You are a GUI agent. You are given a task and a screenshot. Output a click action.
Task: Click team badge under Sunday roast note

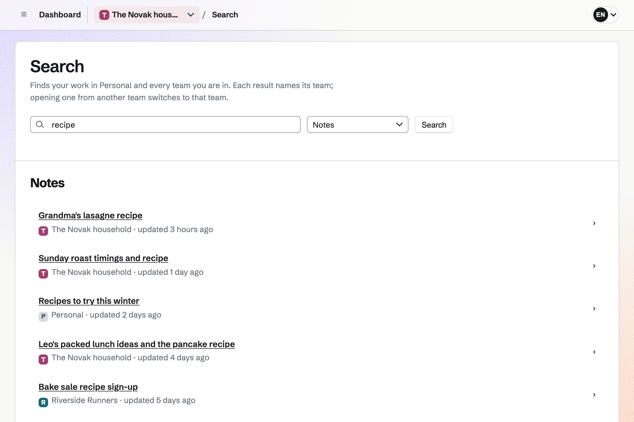tap(43, 274)
